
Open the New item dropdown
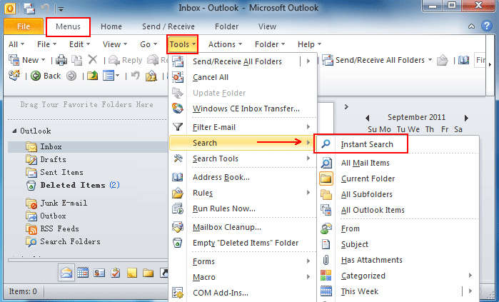(x=44, y=61)
